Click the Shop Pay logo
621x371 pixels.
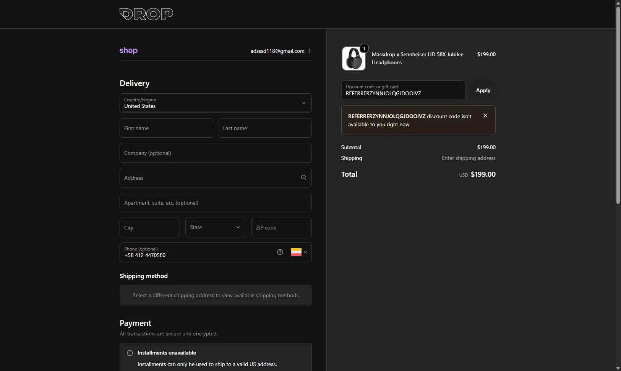click(128, 50)
